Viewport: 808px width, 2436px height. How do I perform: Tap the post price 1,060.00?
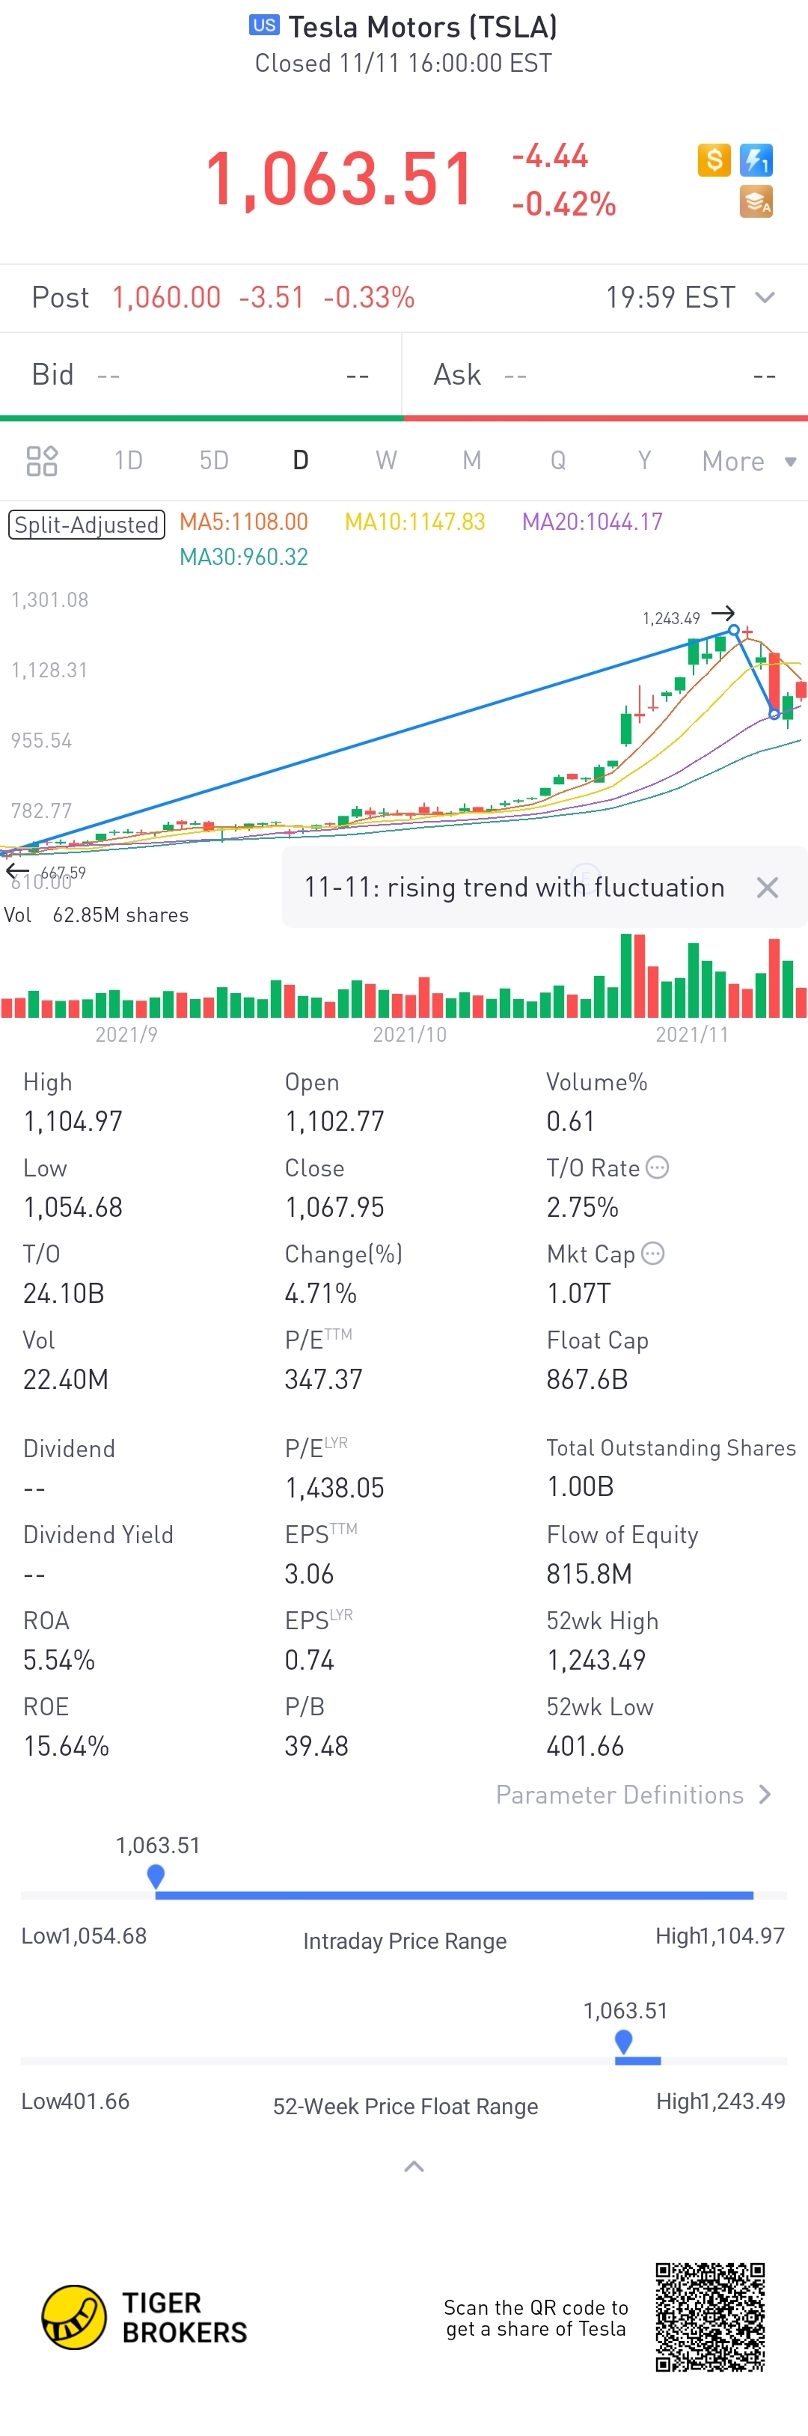166,298
